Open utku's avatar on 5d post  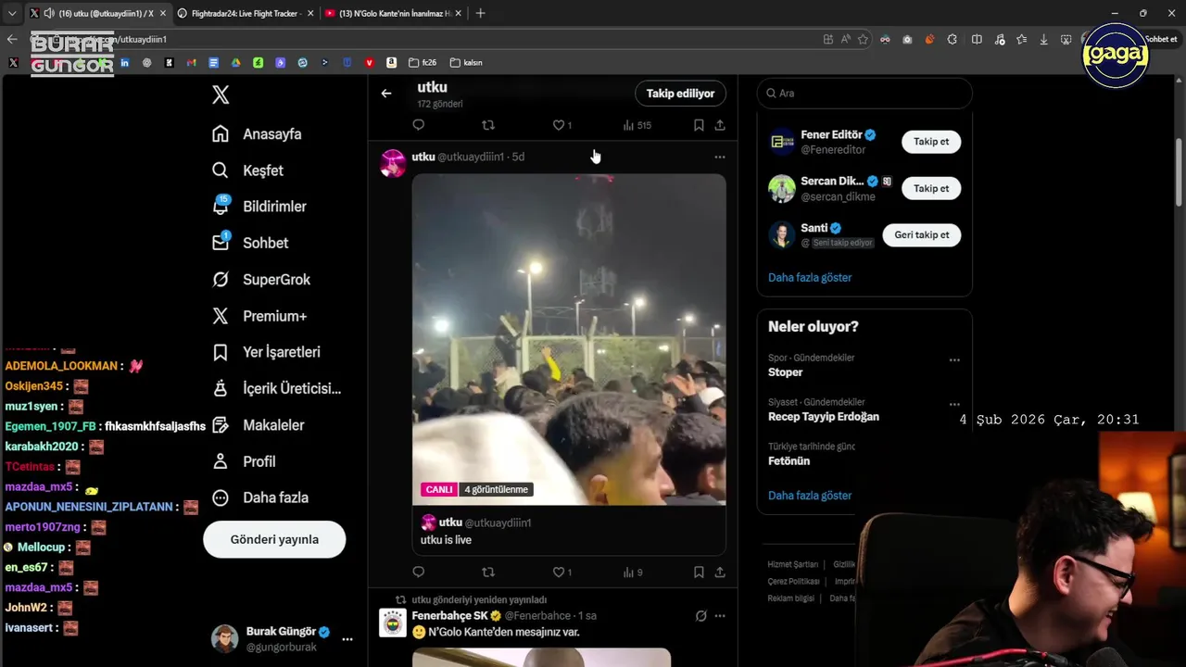tap(393, 163)
